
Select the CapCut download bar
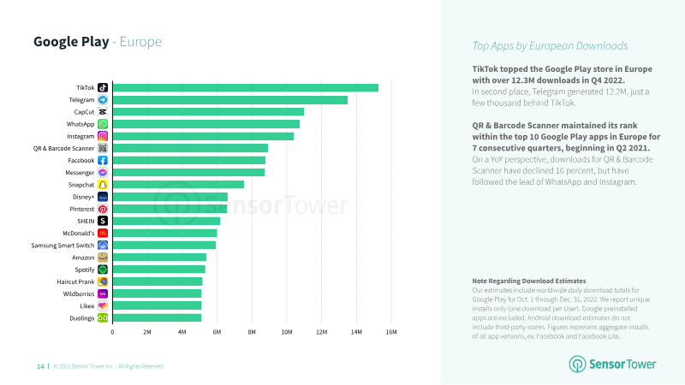coord(208,112)
